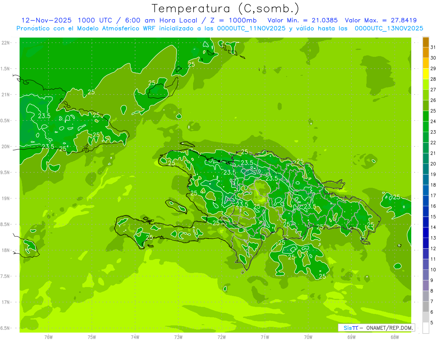
Task: Click the '76W' longitude axis label
Action: click(48, 337)
